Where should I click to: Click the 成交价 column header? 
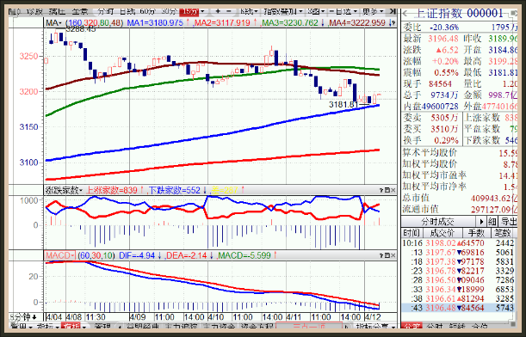[x=442, y=232]
